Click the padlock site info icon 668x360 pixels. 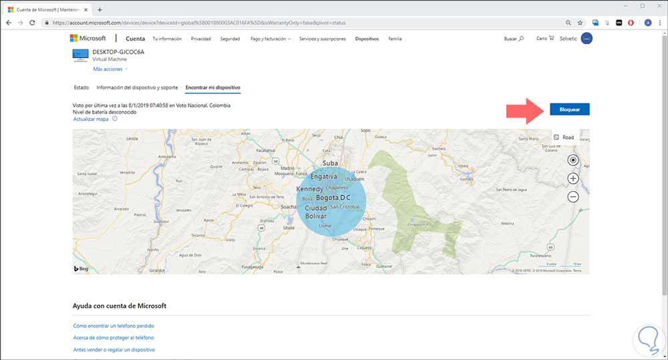(47, 23)
